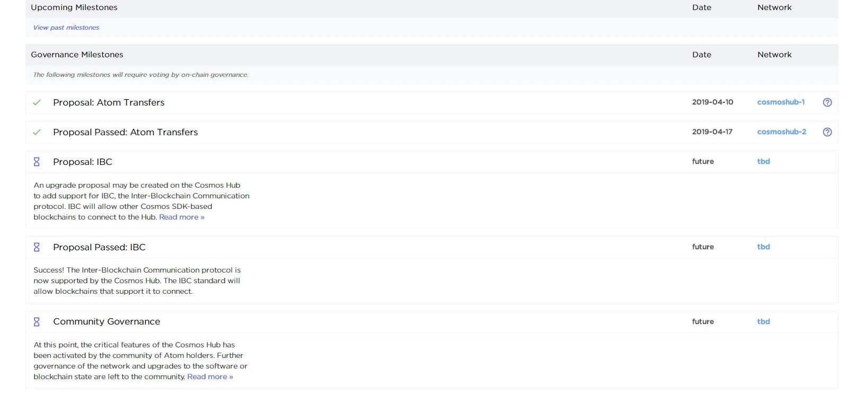Image resolution: width=865 pixels, height=394 pixels.
Task: Click the green checkmark for Proposal: Atom Transfers
Action: click(x=37, y=102)
